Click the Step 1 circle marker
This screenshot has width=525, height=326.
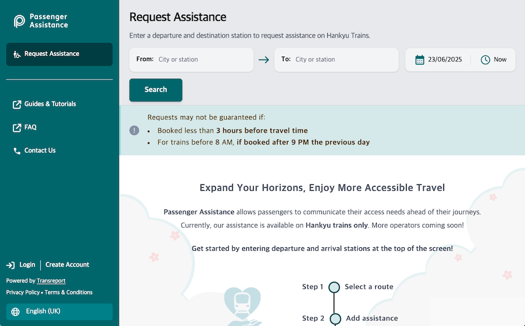tap(334, 287)
